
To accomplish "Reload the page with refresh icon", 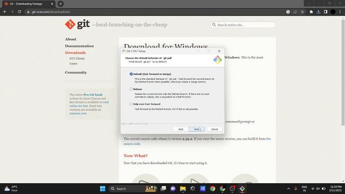I will 19,12.
